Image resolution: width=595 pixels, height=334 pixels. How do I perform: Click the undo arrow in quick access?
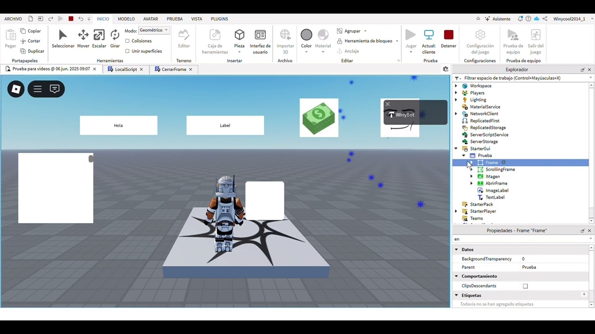pos(81,19)
